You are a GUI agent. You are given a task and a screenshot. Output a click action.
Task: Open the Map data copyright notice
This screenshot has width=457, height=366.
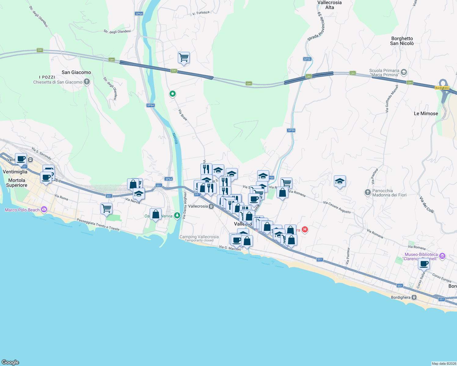pos(441,363)
